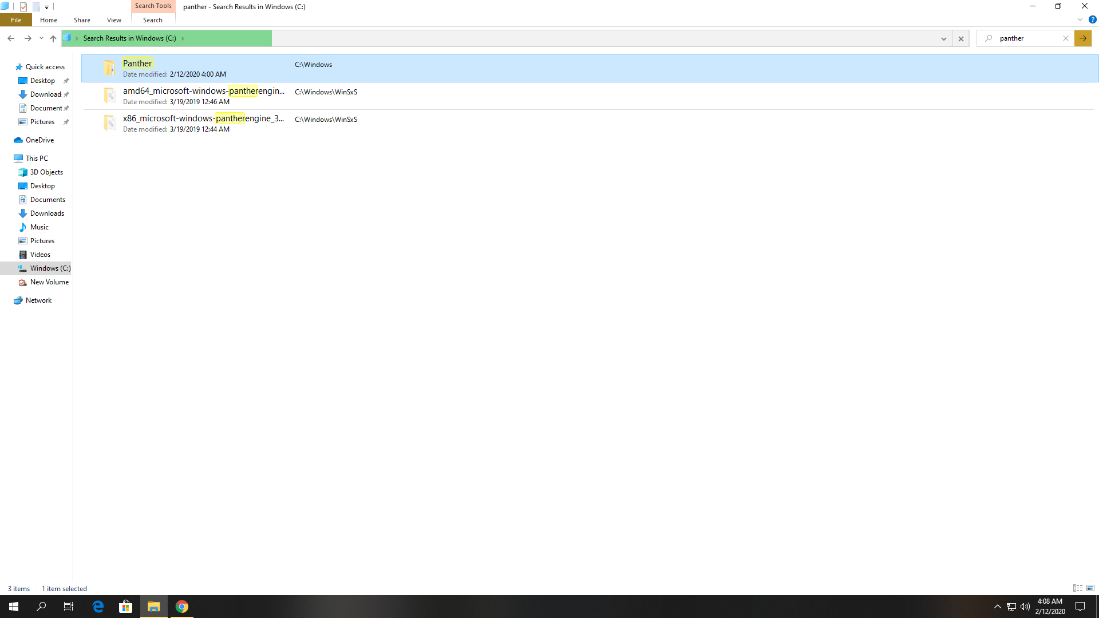Switch to large thumbnails view in status bar
The width and height of the screenshot is (1099, 618).
[x=1090, y=588]
